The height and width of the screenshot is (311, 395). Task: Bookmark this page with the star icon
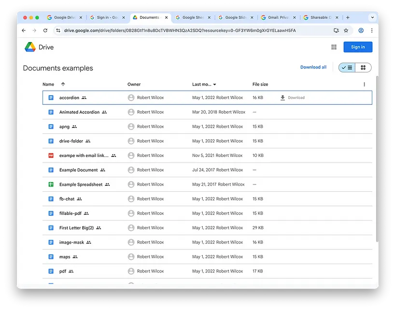click(x=346, y=30)
